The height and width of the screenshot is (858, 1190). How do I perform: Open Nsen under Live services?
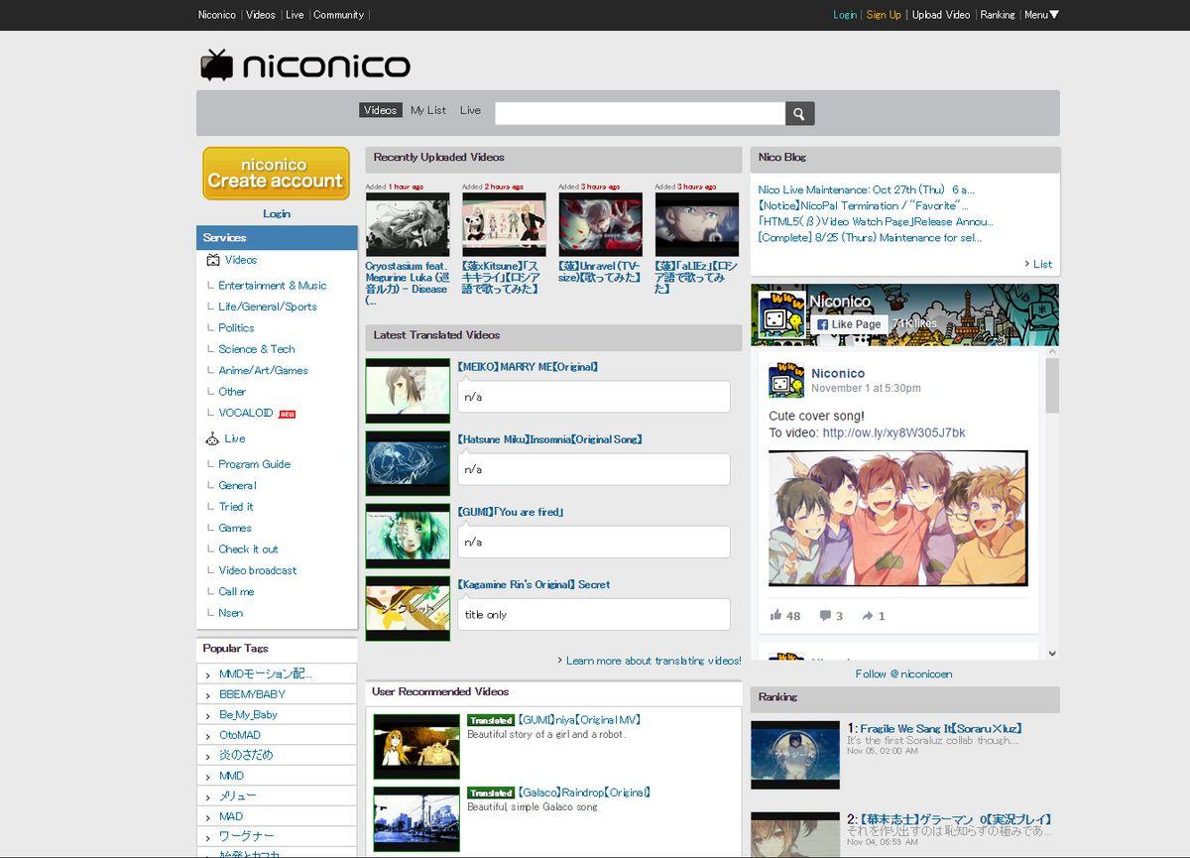[x=230, y=613]
